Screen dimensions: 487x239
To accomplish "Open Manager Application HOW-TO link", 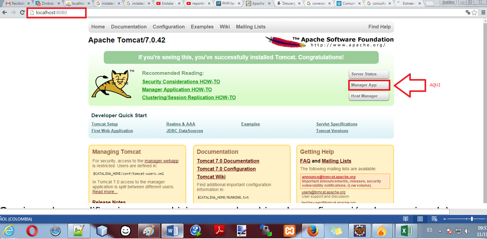I will tap(177, 89).
